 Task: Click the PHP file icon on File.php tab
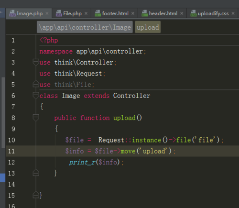click(59, 13)
